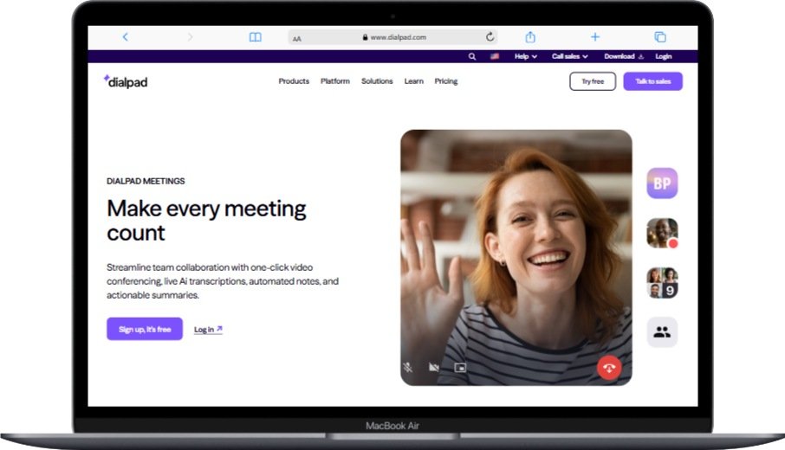Click picture-in-picture icon in video

(x=460, y=368)
